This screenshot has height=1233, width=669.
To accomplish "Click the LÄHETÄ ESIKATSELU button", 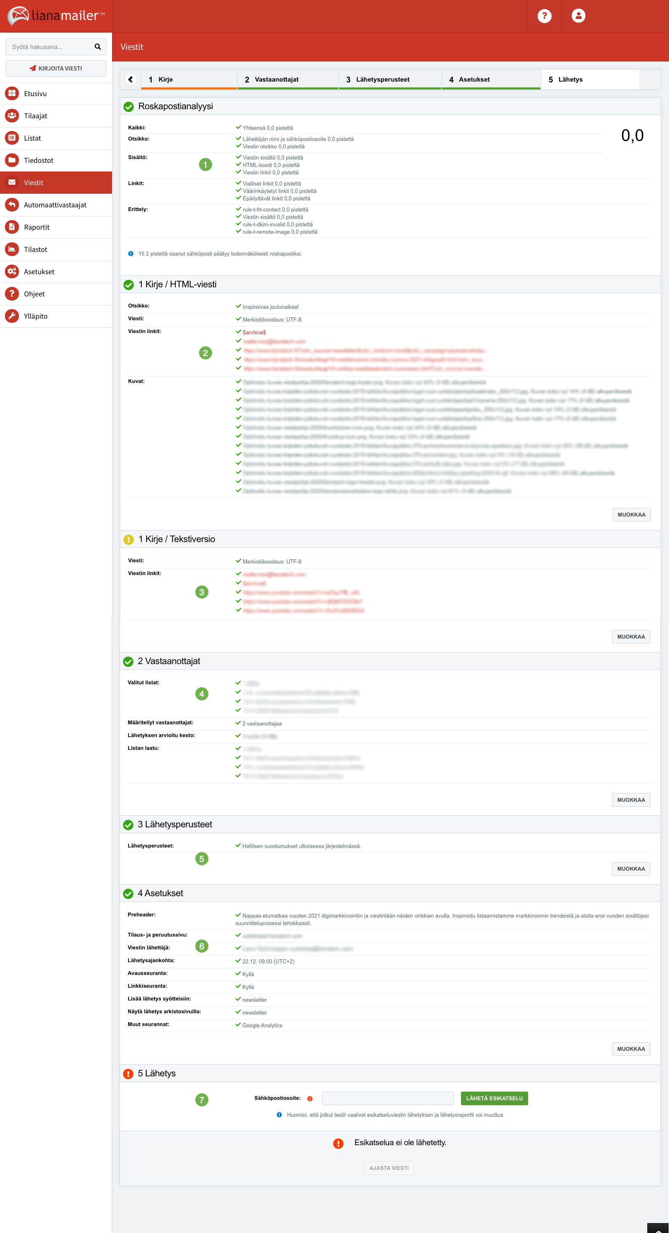I will (x=494, y=1098).
